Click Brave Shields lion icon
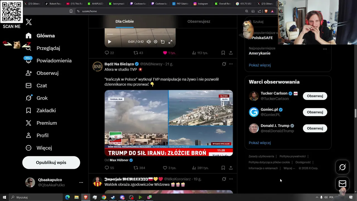The width and height of the screenshot is (357, 201). 266,11
